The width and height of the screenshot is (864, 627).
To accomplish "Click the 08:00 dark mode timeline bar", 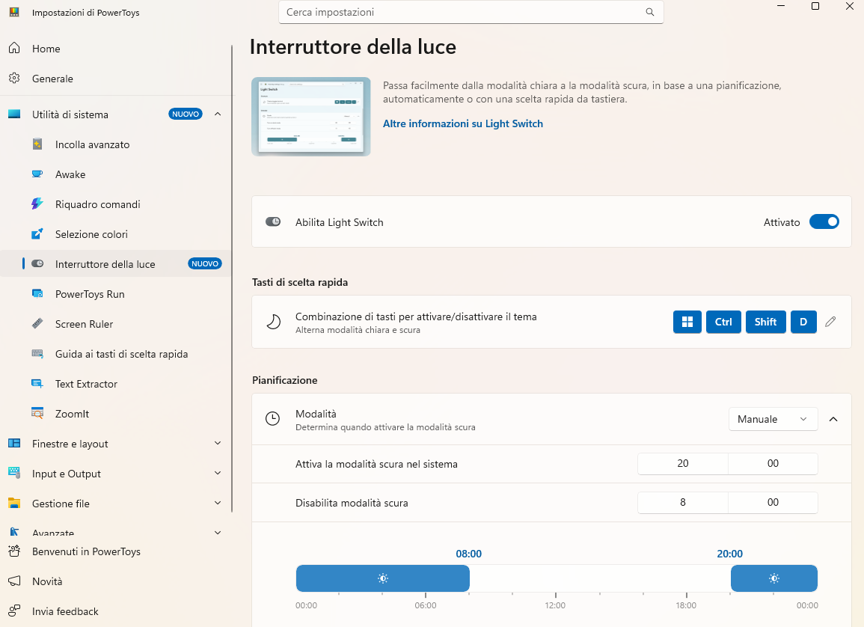I will 382,578.
